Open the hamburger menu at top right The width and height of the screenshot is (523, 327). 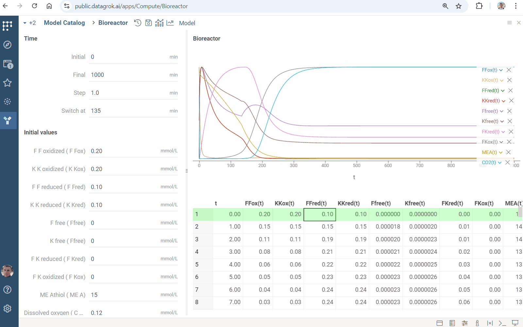click(509, 23)
